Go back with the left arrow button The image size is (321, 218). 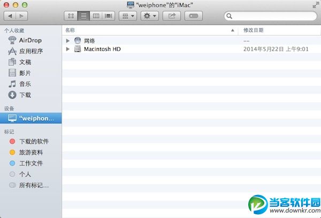(10, 16)
